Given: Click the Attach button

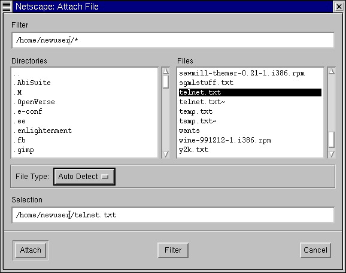Looking at the screenshot, I should click(31, 250).
